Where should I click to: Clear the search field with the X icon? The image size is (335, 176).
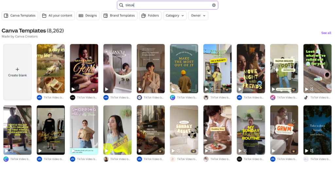[x=214, y=5]
